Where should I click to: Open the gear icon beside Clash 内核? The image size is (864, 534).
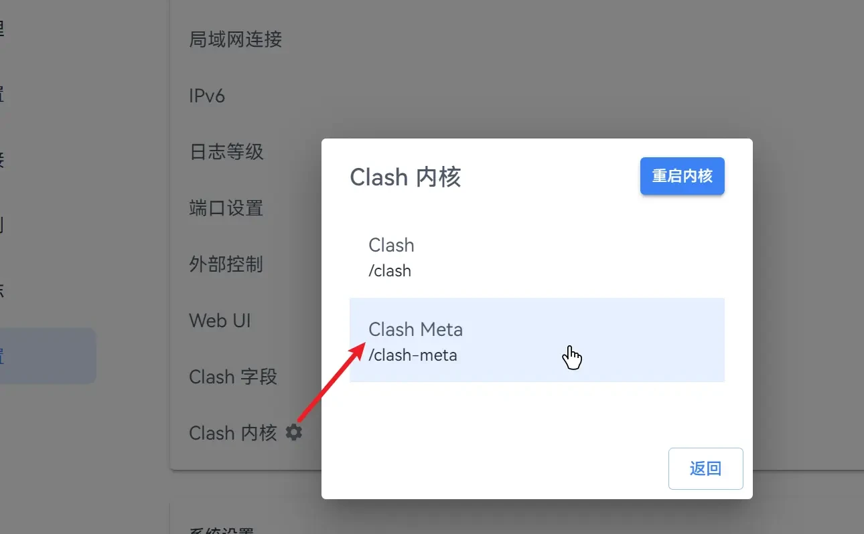pos(293,432)
